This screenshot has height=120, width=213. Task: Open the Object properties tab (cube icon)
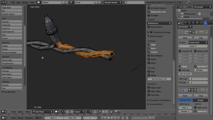[x=197, y=23]
